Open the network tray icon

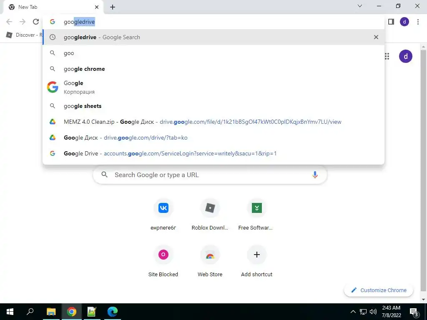tap(363, 312)
